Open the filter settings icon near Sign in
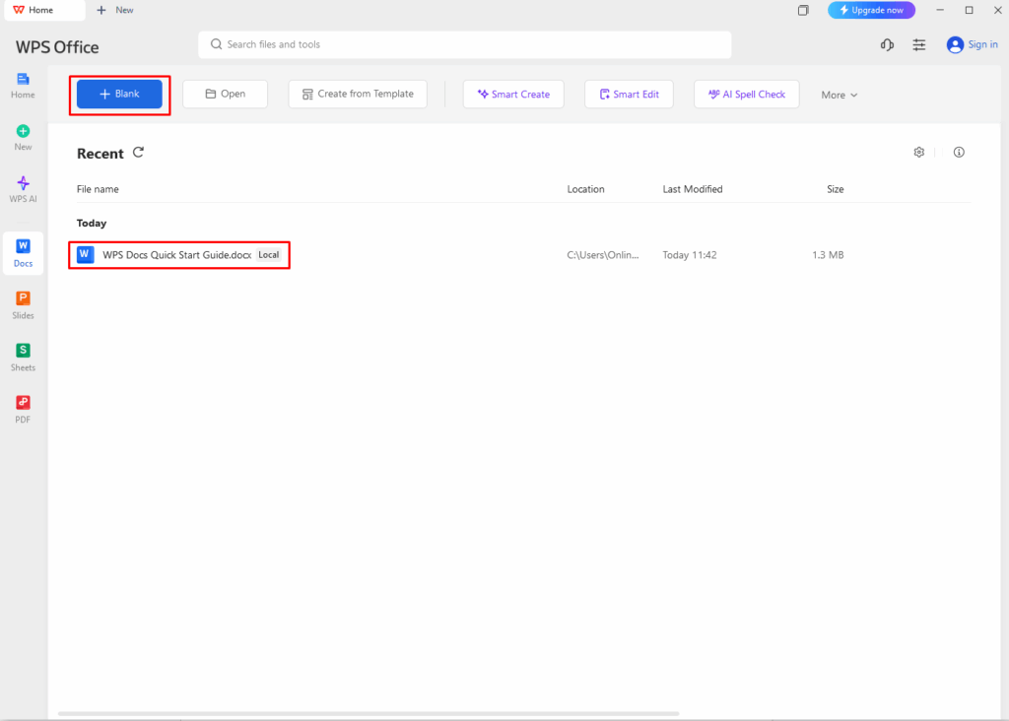This screenshot has width=1009, height=721. 918,44
